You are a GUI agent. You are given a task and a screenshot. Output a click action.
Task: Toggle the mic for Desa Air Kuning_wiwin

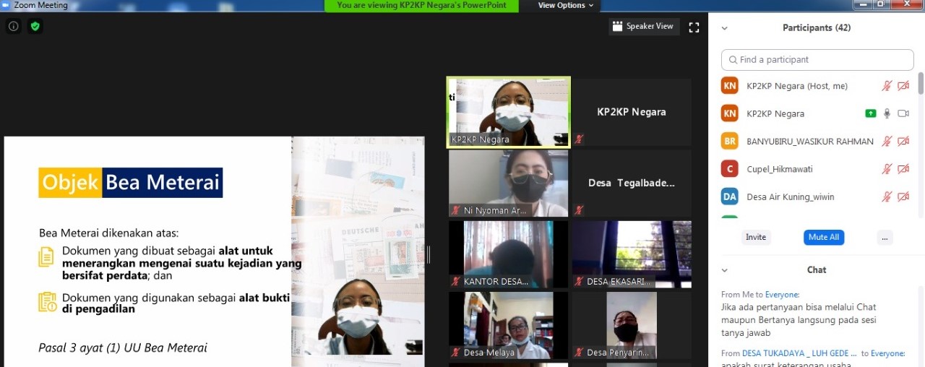[887, 197]
